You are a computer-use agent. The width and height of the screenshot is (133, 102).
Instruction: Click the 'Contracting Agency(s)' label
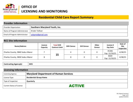coord(13,64)
